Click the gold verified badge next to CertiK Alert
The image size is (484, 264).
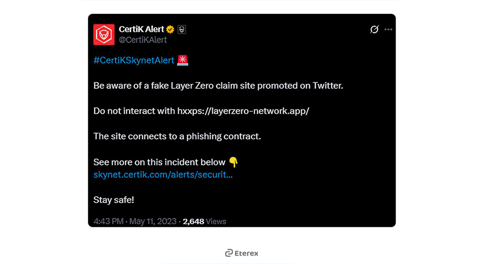[x=170, y=29]
